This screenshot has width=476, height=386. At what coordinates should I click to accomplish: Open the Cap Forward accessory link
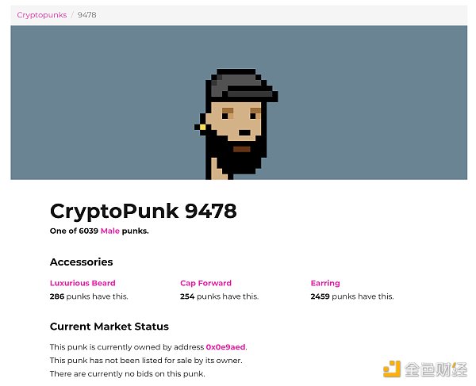[205, 283]
